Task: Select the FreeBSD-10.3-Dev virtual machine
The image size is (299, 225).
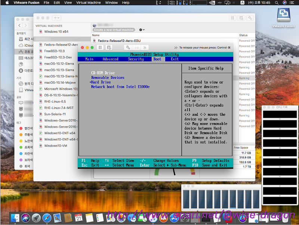Action: click(x=58, y=57)
